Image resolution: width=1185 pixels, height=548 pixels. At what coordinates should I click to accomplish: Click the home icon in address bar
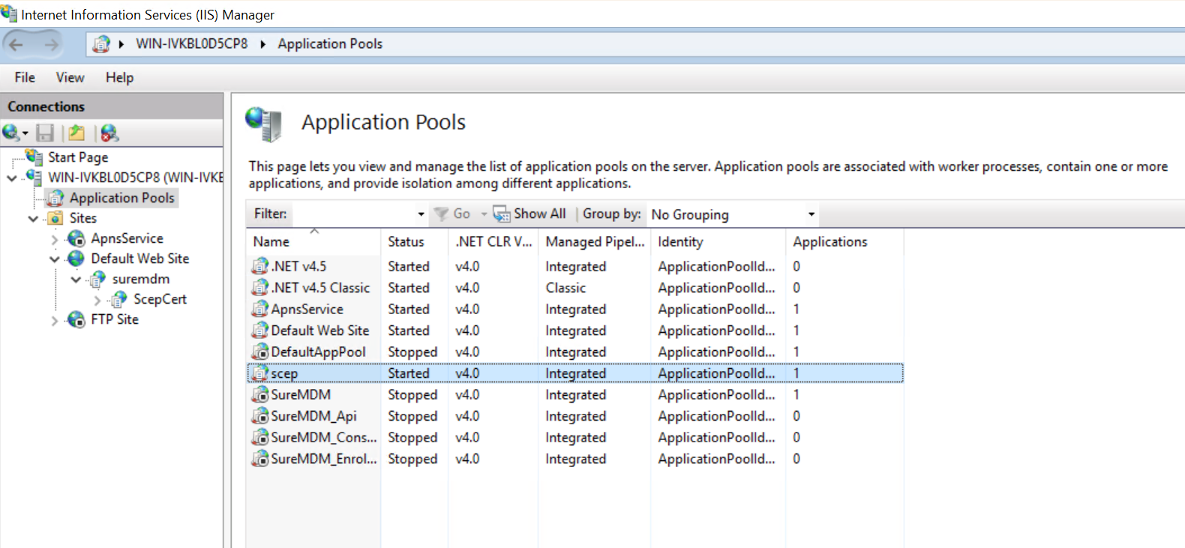[x=100, y=44]
